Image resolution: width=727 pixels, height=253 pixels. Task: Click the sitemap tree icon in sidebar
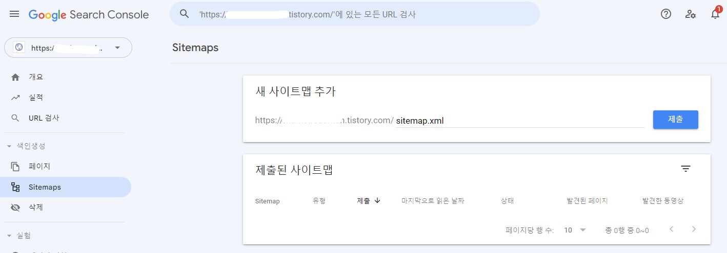(x=15, y=187)
